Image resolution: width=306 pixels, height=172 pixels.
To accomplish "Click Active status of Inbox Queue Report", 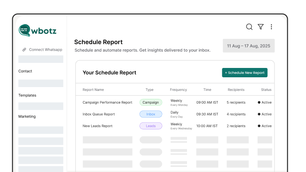I will pos(265,114).
